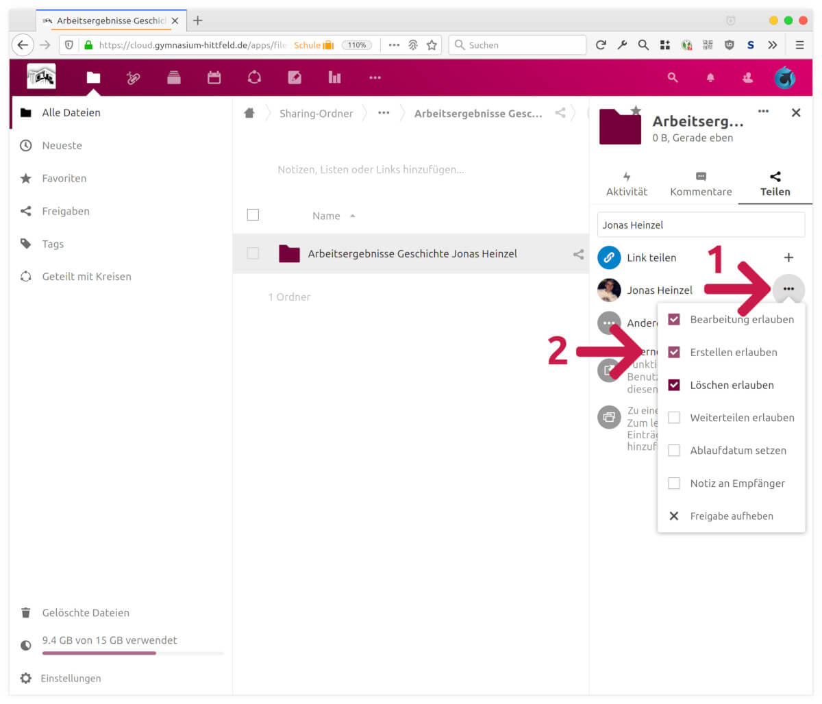Switch to the Kommentare tab
822x704 pixels.
pos(701,184)
